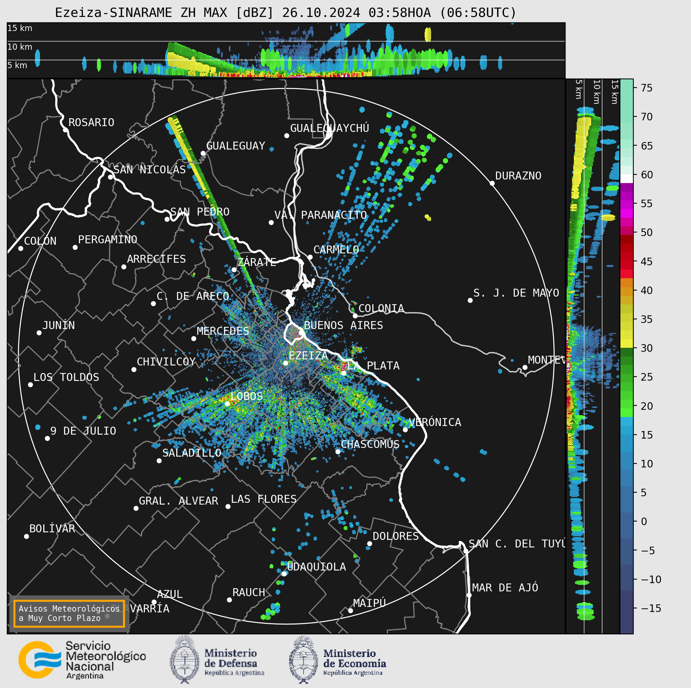The height and width of the screenshot is (688, 691).
Task: Click the Carmelo city marker dot
Action: point(310,257)
